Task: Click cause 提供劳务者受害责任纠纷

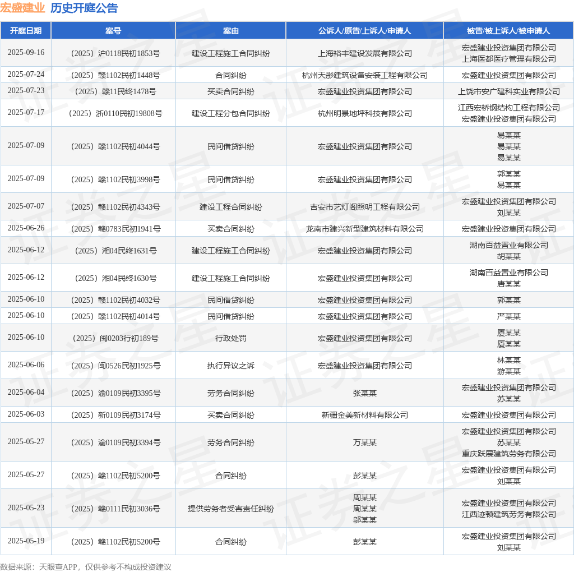Action: pyautogui.click(x=230, y=509)
